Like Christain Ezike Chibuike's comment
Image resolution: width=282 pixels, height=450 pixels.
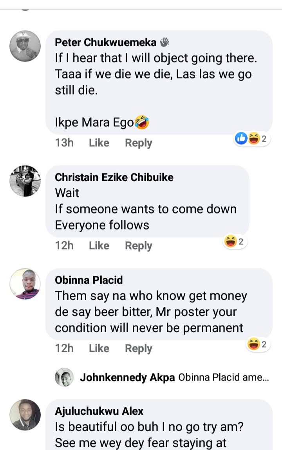click(99, 246)
